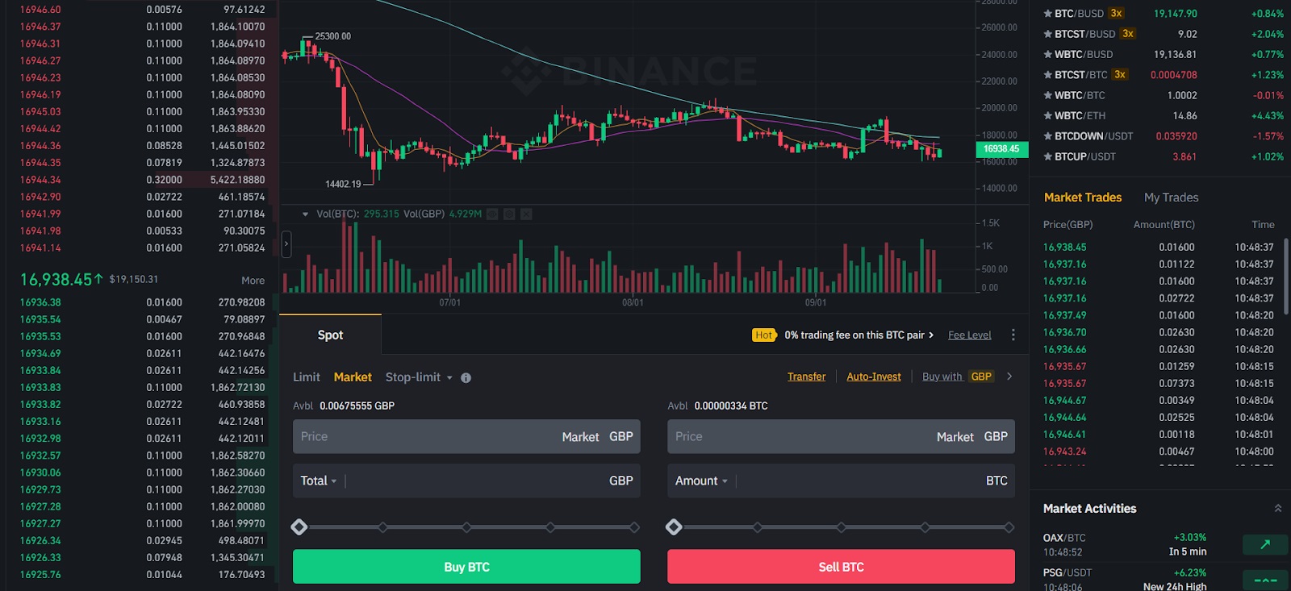Toggle favorite star for WBTC/BTC pair
Screen dimensions: 1291x591
coord(1047,95)
